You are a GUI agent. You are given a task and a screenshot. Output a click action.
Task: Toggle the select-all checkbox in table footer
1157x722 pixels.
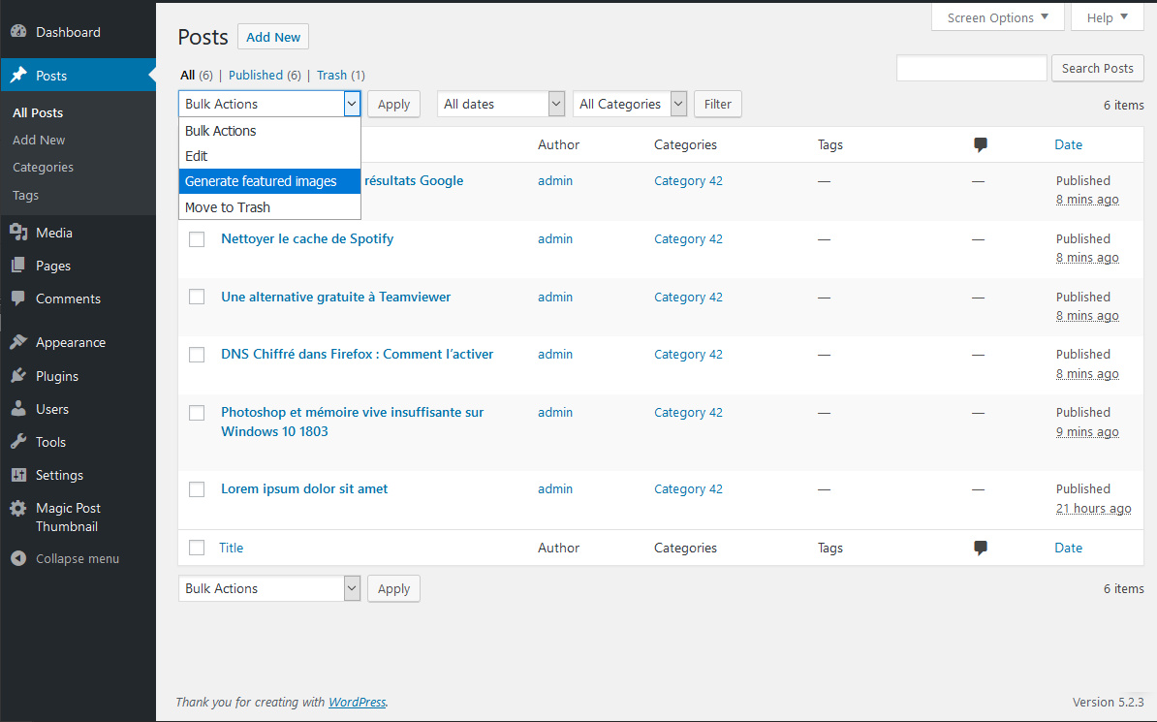click(197, 548)
